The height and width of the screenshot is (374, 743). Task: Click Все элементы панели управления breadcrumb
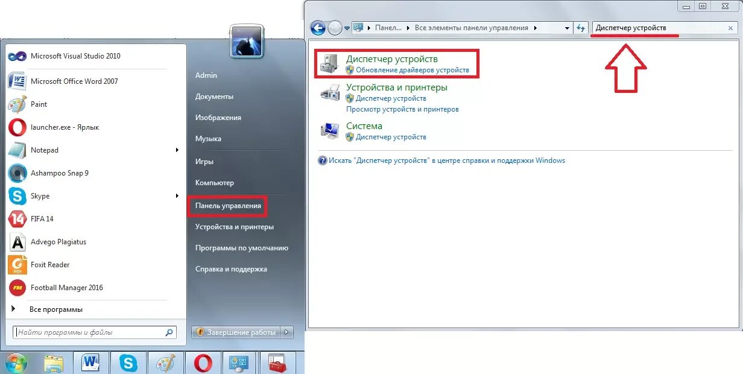[472, 28]
